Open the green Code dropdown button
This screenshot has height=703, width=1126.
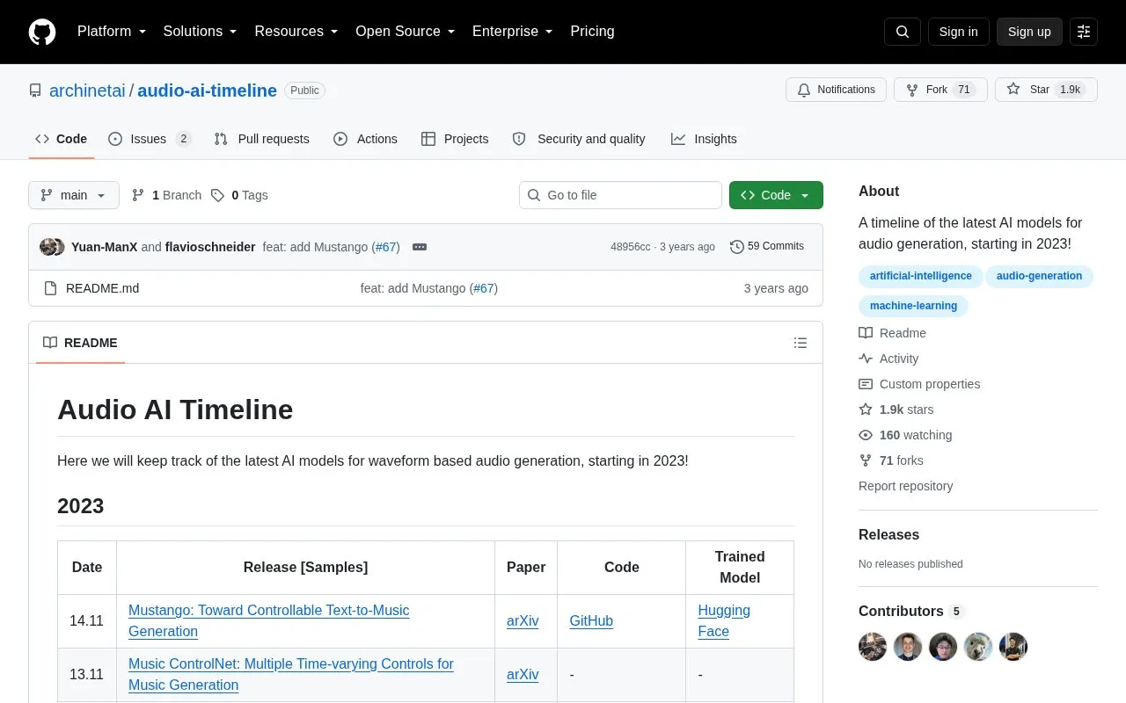[776, 195]
